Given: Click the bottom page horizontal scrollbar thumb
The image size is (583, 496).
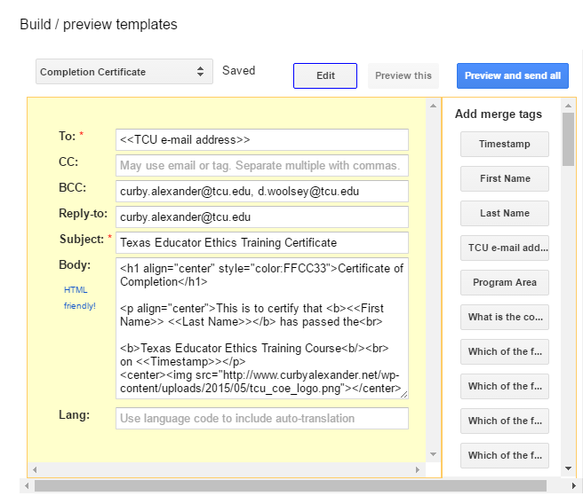Looking at the screenshot, I should pyautogui.click(x=291, y=485).
